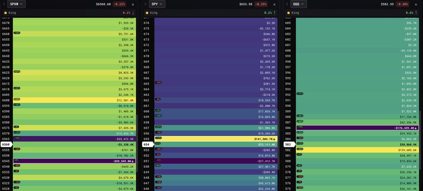Screen dimensions: 423x191
Task: Click the +48% badge on QQQ 582 row
Action: tap(300, 149)
